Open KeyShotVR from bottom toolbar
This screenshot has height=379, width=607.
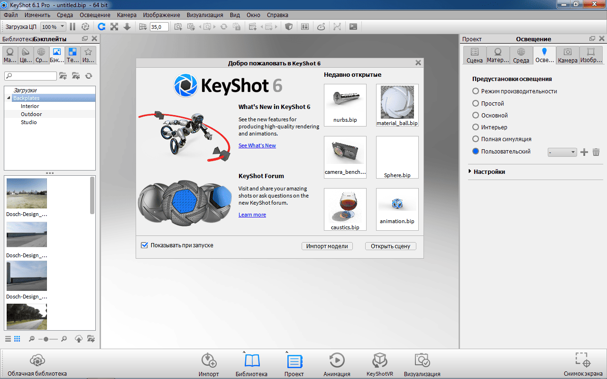[380, 365]
